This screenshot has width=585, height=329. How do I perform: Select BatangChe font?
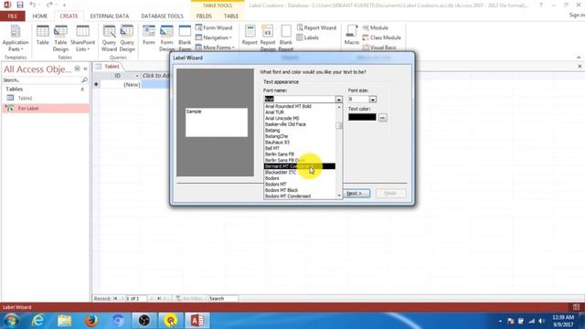point(300,136)
